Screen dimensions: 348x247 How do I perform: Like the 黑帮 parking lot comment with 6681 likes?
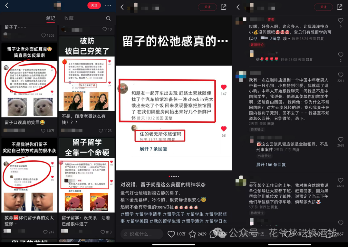(341, 180)
